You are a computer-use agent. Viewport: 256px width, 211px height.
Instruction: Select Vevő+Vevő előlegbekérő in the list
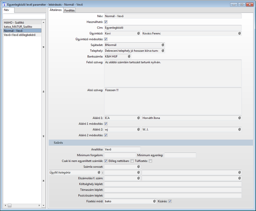(x=22, y=35)
